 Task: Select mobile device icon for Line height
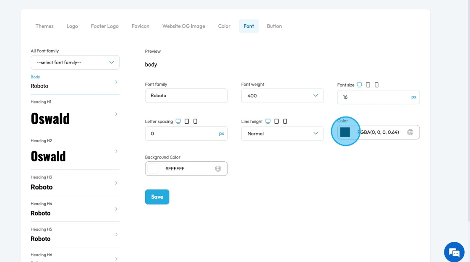(285, 121)
